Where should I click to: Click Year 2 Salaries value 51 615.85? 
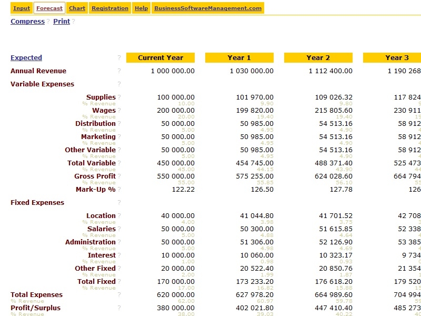coord(336,229)
